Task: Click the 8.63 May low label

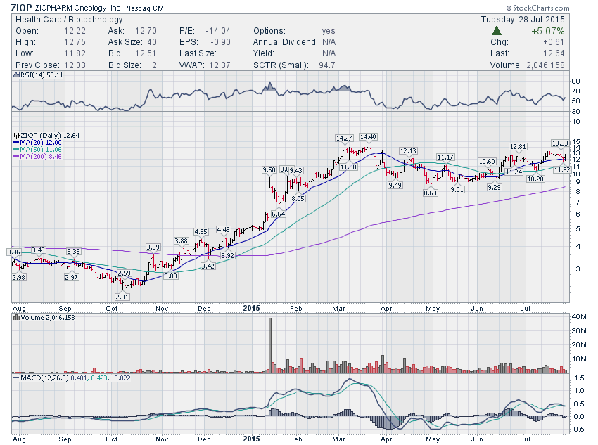Action: coord(430,193)
